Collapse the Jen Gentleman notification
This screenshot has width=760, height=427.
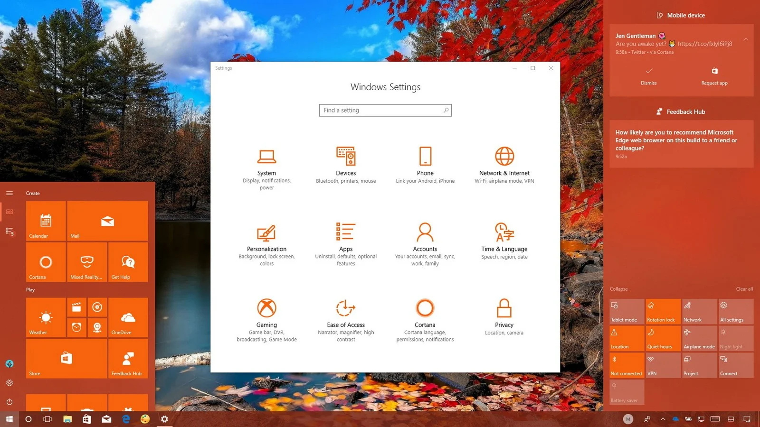tap(746, 39)
